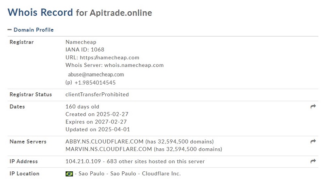The image size is (324, 179).
Task: Select Updated on 2025-04-01 text
Action: (98, 129)
